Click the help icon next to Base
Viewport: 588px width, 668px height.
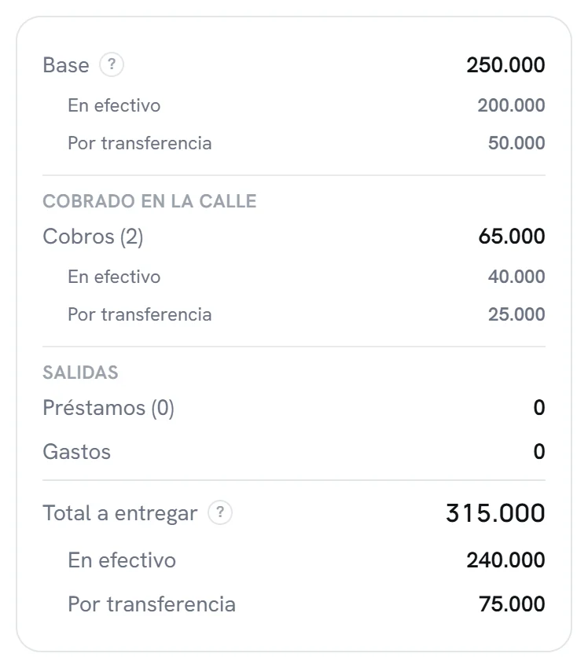(112, 64)
